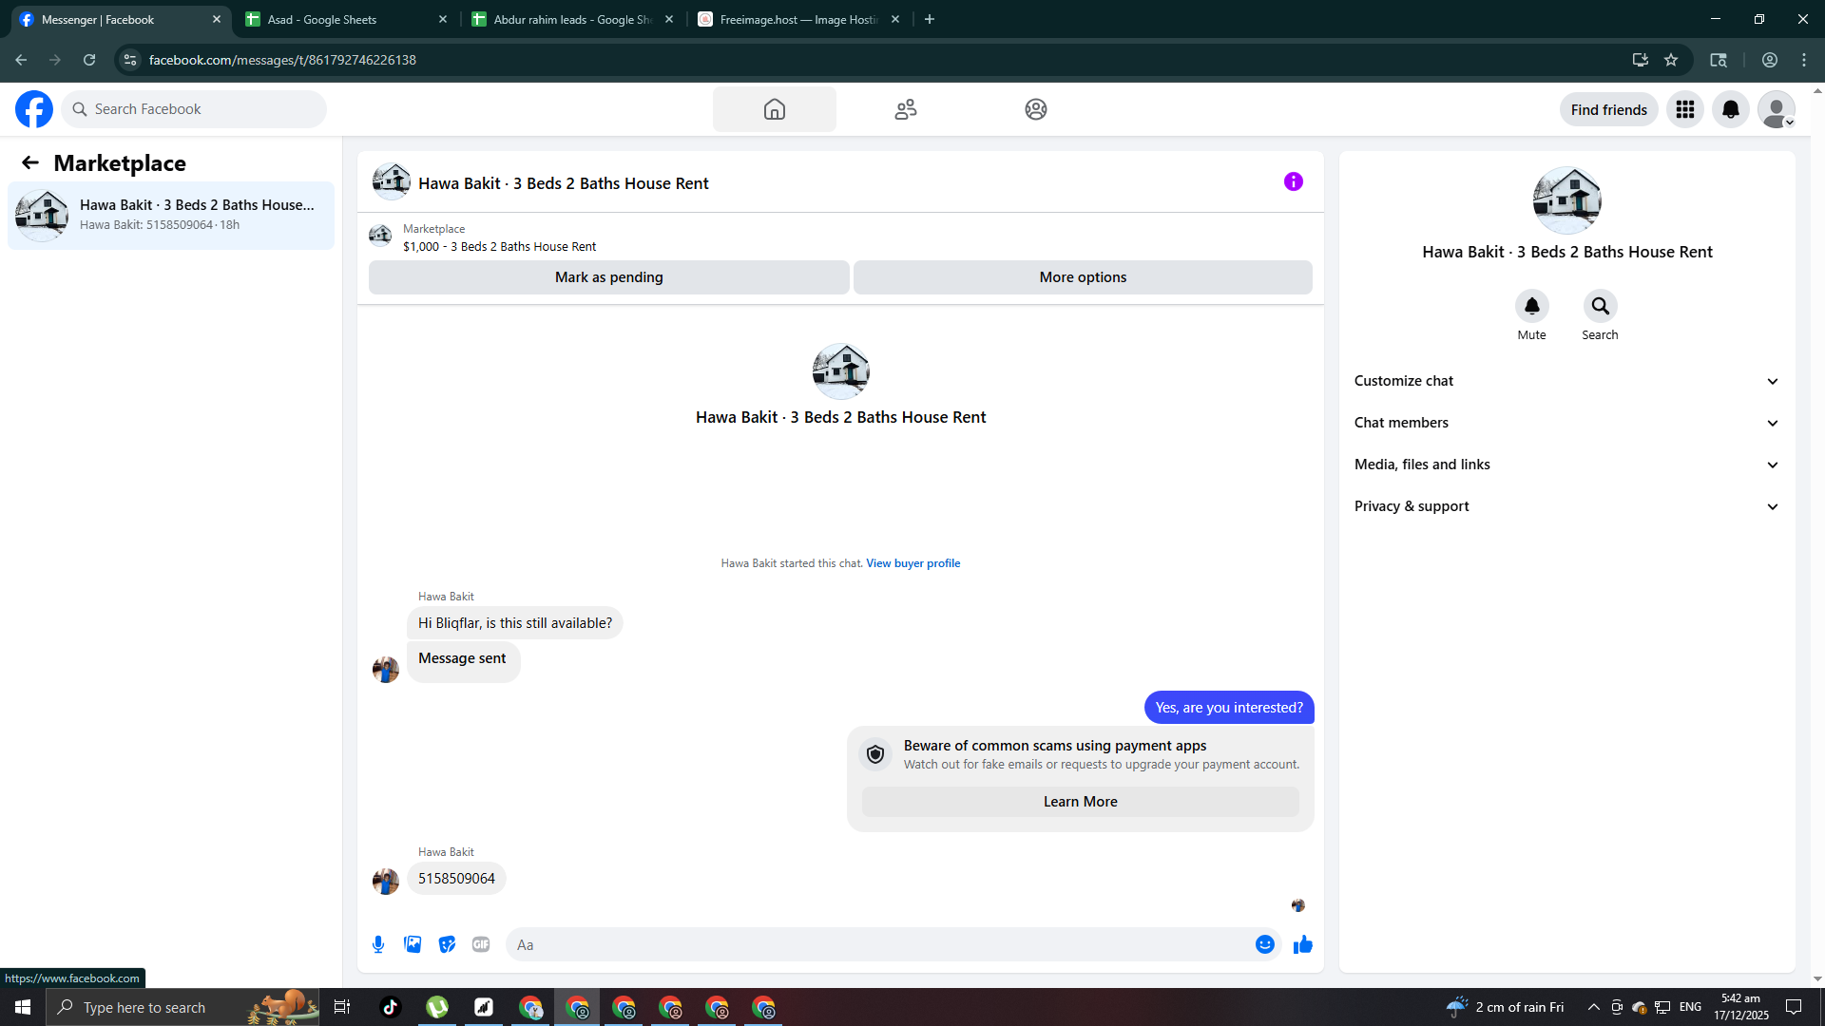
Task: Click the purple conversation info icon
Action: pyautogui.click(x=1293, y=181)
